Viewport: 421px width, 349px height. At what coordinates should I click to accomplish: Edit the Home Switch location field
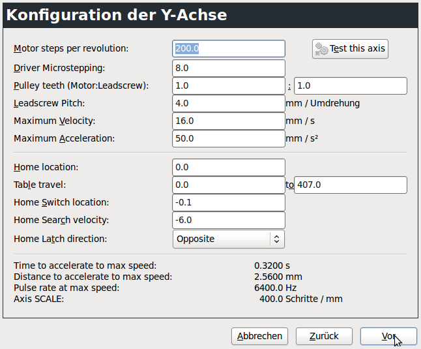click(x=229, y=202)
